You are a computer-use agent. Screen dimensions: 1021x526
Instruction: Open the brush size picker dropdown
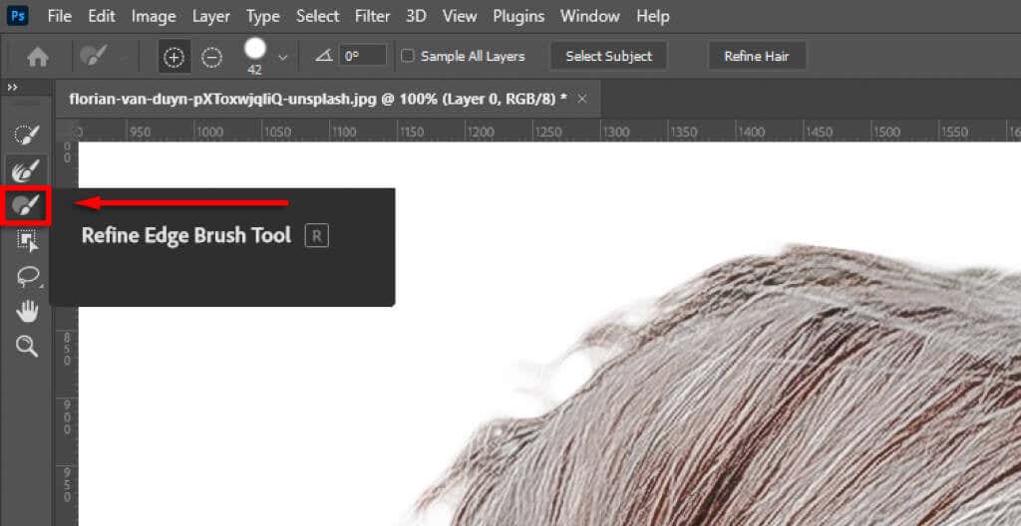pos(282,58)
